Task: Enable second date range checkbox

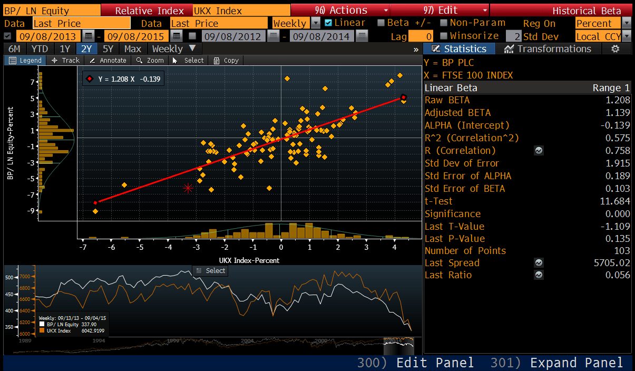Action: click(192, 36)
